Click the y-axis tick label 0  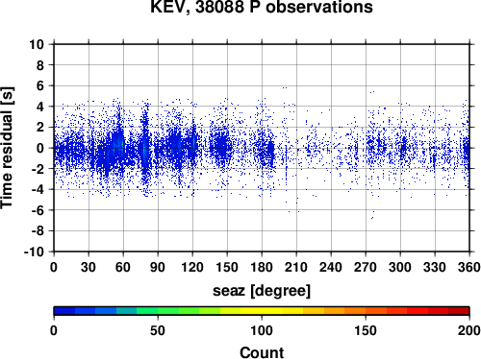(x=40, y=148)
